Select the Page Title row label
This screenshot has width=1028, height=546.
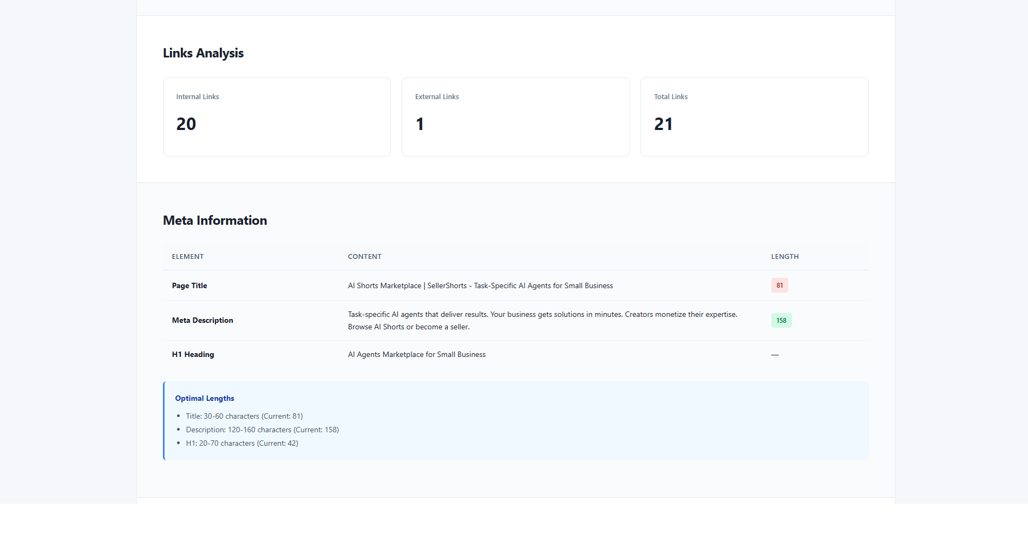(189, 286)
